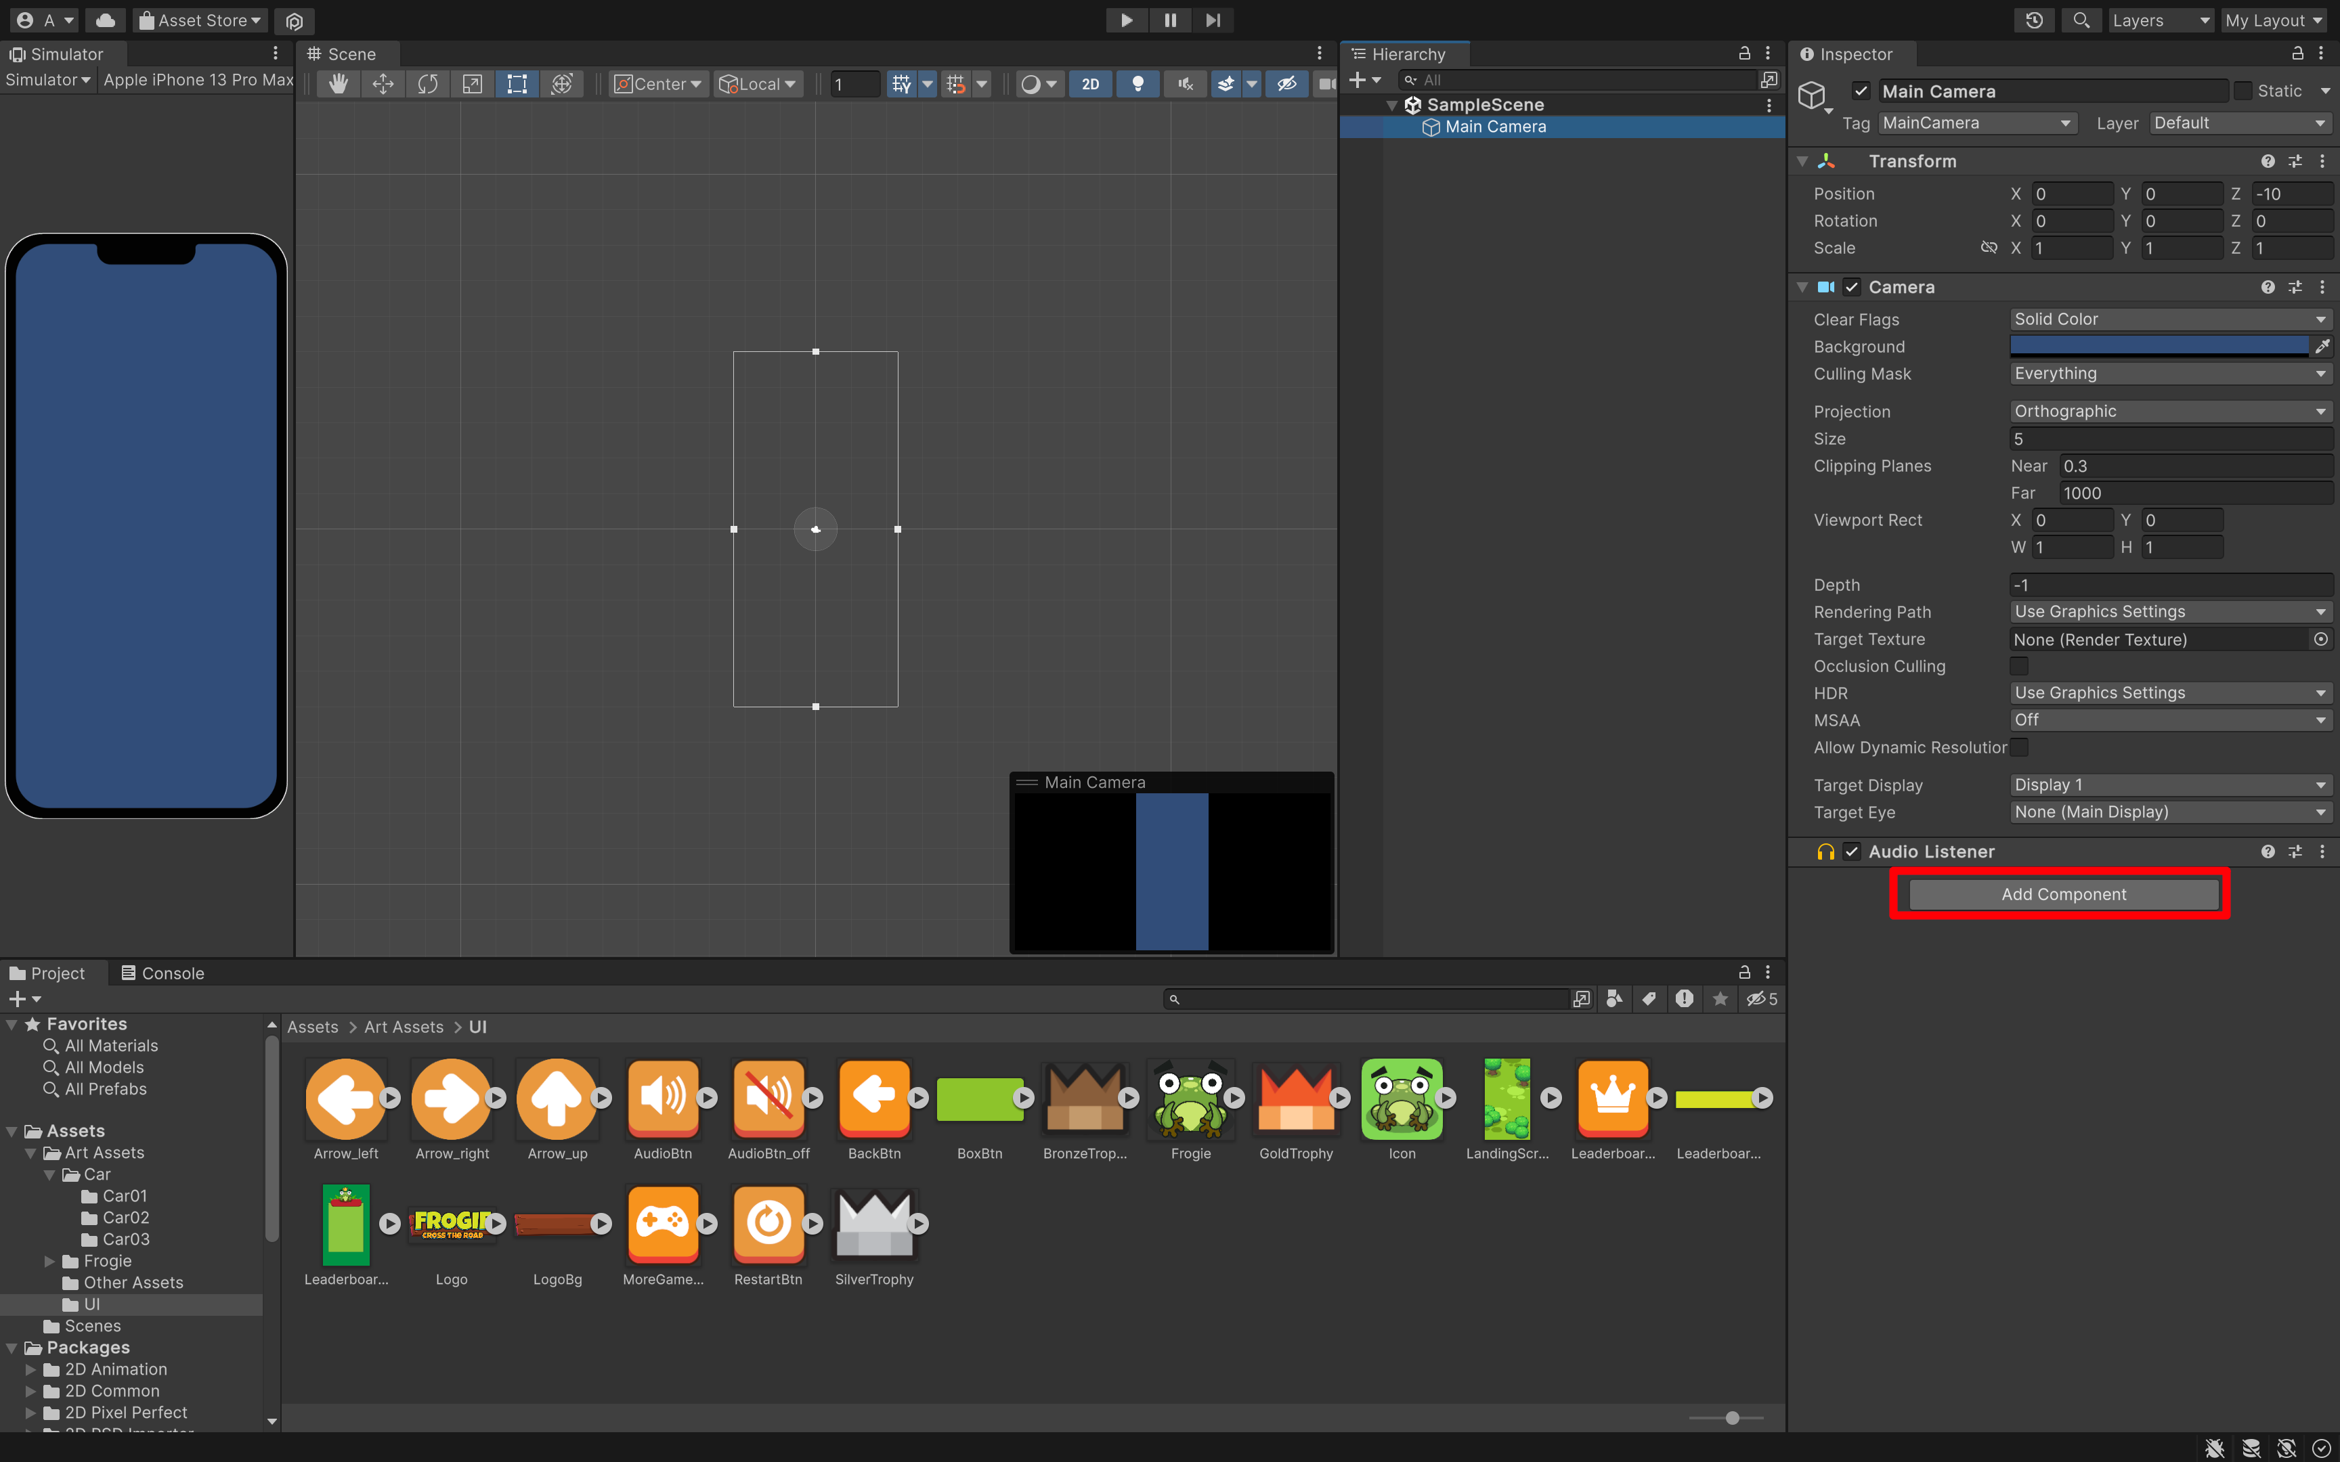Viewport: 2340px width, 1462px height.
Task: Toggle hidden packages count icon
Action: pyautogui.click(x=1762, y=999)
